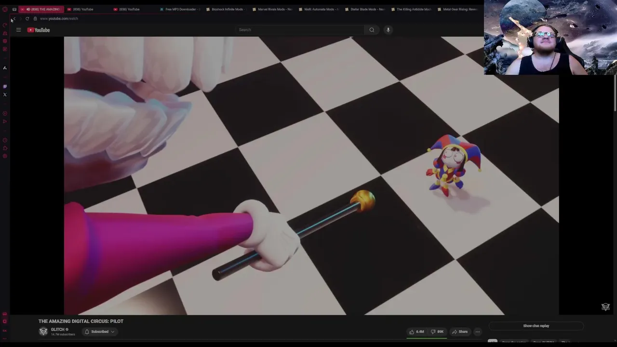This screenshot has width=617, height=347.
Task: Switch to NieR: Automata Mods tab
Action: coord(320,9)
